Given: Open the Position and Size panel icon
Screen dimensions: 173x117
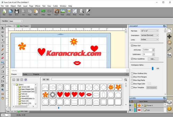Looking at the screenshot, I should (x=169, y=37).
